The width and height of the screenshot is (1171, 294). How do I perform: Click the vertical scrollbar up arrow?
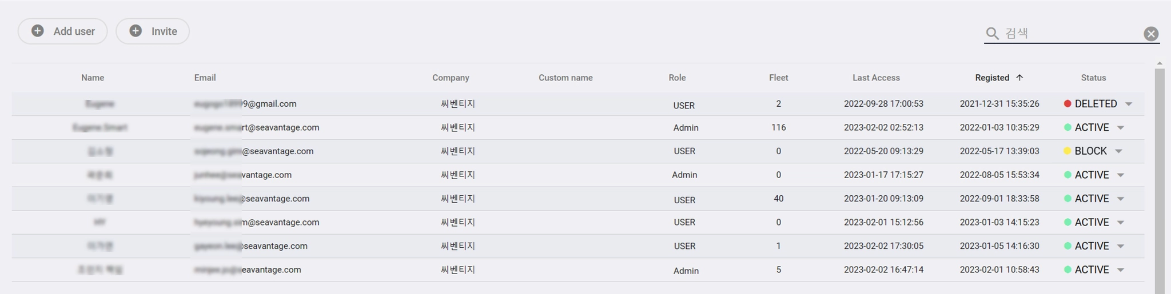click(x=1160, y=63)
